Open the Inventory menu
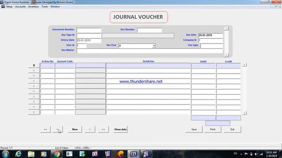Viewport: 282px width, 158px height. [33, 7]
